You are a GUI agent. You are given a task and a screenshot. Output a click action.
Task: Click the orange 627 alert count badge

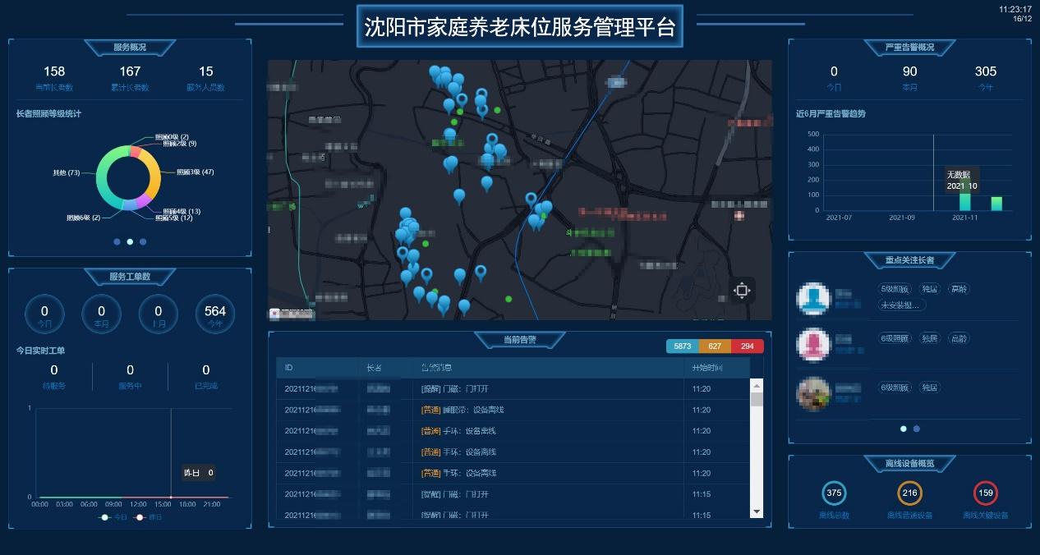715,346
